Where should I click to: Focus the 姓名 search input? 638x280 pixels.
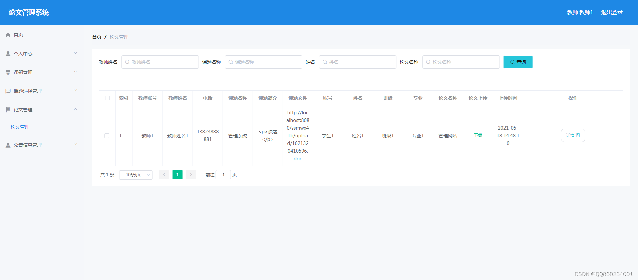[x=358, y=62]
